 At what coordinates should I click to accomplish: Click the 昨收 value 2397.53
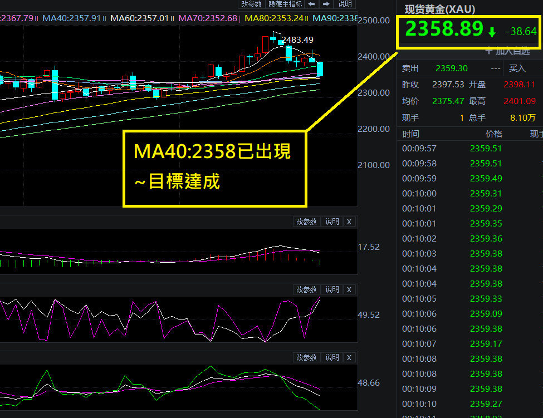(x=448, y=85)
